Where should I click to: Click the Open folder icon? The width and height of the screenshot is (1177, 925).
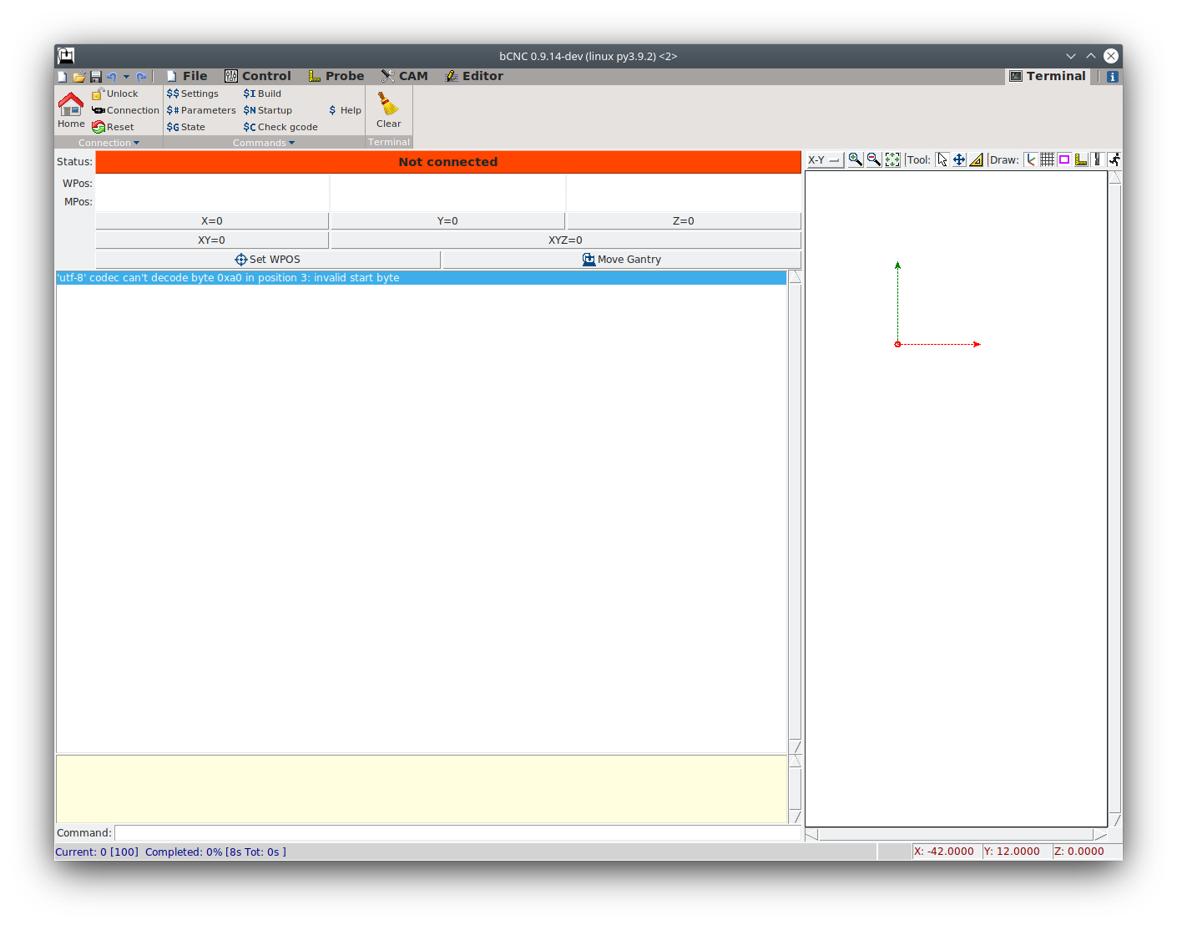(79, 77)
